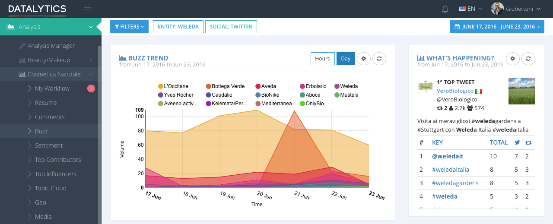Switch chart to Hours view
Image resolution: width=553 pixels, height=224 pixels.
(322, 59)
